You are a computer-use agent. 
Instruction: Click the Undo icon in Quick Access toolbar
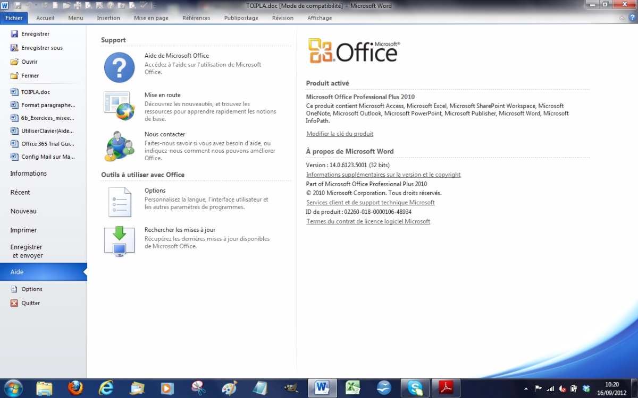click(x=29, y=6)
